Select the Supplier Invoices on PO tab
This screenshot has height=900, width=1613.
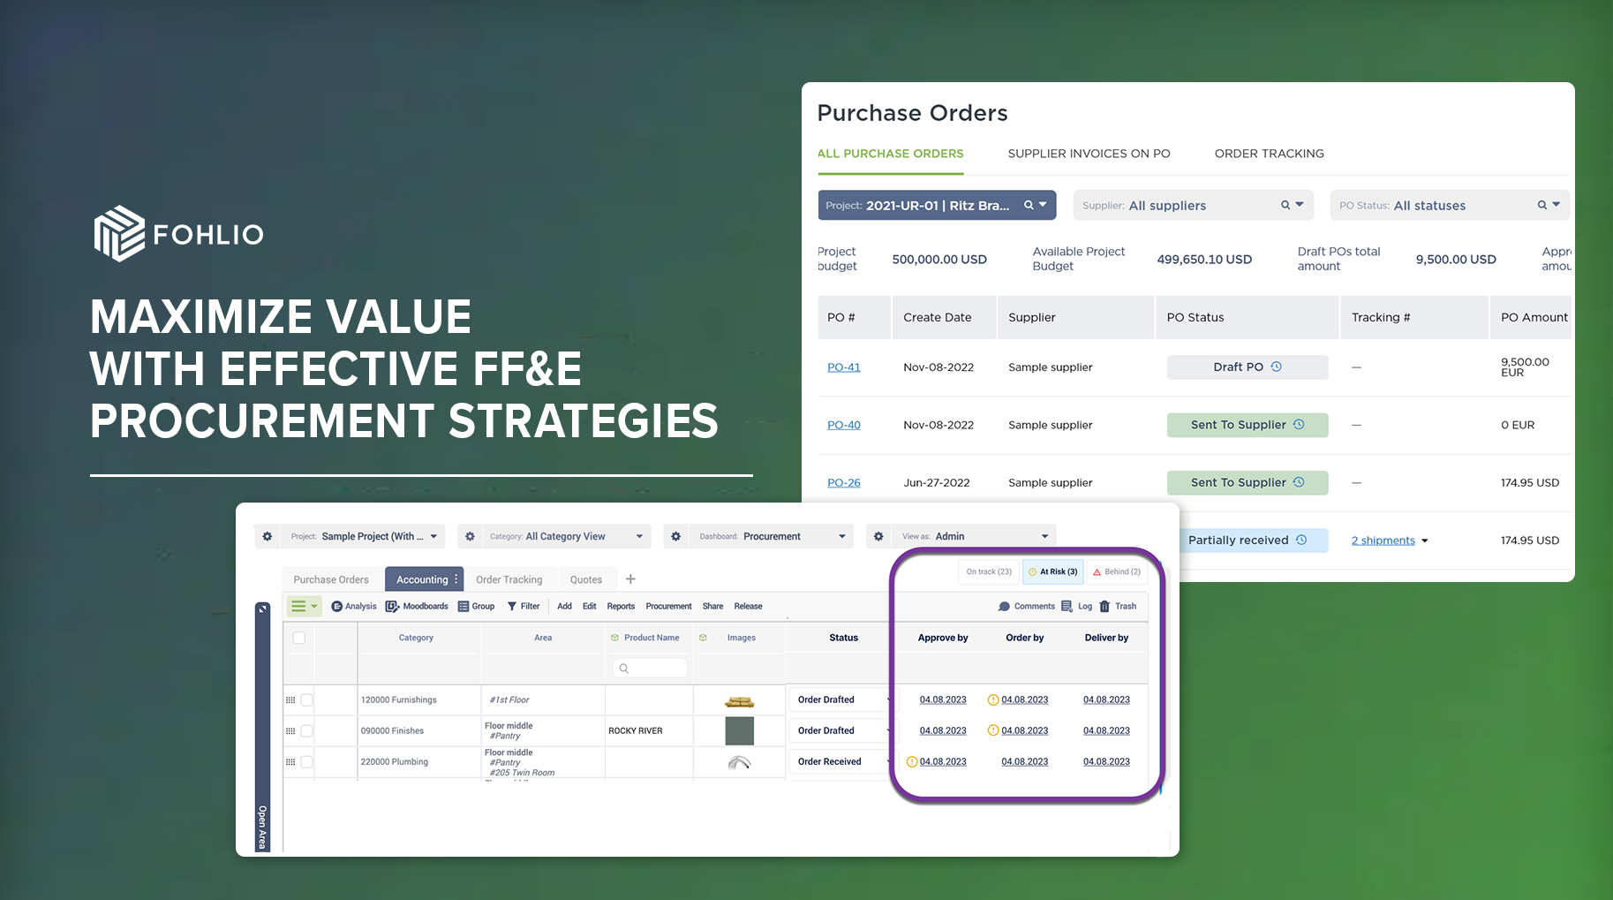point(1089,154)
